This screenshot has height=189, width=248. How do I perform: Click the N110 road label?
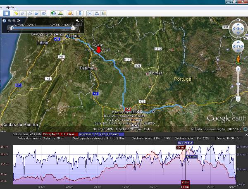pyautogui.click(x=158, y=49)
